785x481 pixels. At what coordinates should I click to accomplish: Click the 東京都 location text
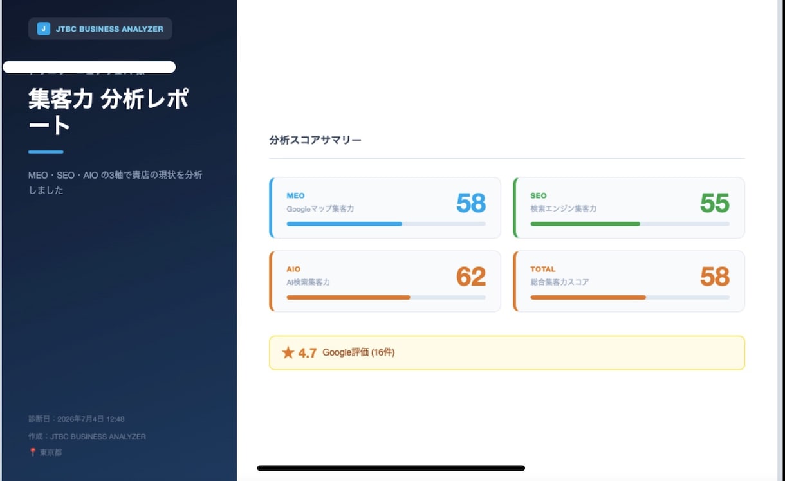pos(51,453)
